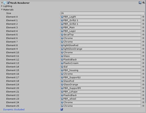Click the Element 25 label
This screenshot has height=113, width=146.
pyautogui.click(x=13, y=106)
